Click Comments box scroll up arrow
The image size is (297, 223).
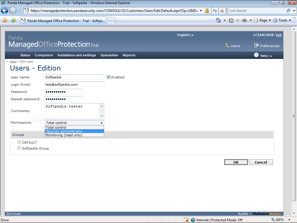point(102,106)
